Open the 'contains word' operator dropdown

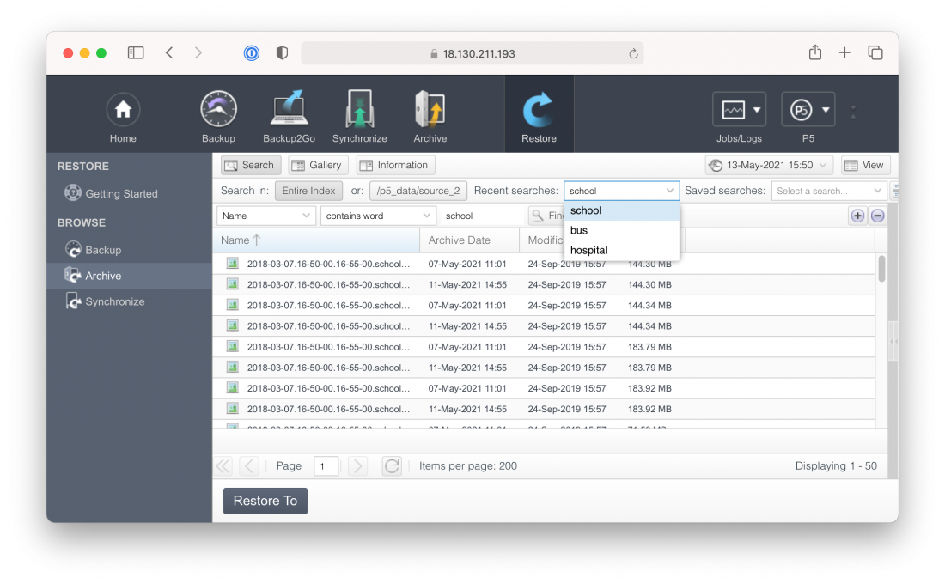378,216
